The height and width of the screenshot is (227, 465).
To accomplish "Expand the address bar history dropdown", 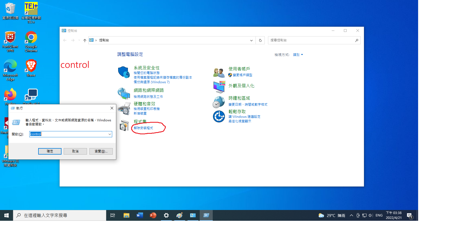I will coord(251,40).
